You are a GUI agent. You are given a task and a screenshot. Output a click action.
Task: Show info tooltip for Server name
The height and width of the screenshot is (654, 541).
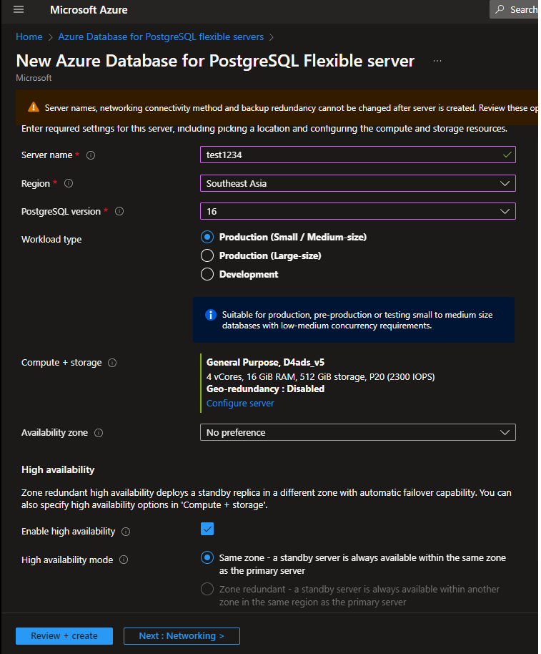point(91,155)
